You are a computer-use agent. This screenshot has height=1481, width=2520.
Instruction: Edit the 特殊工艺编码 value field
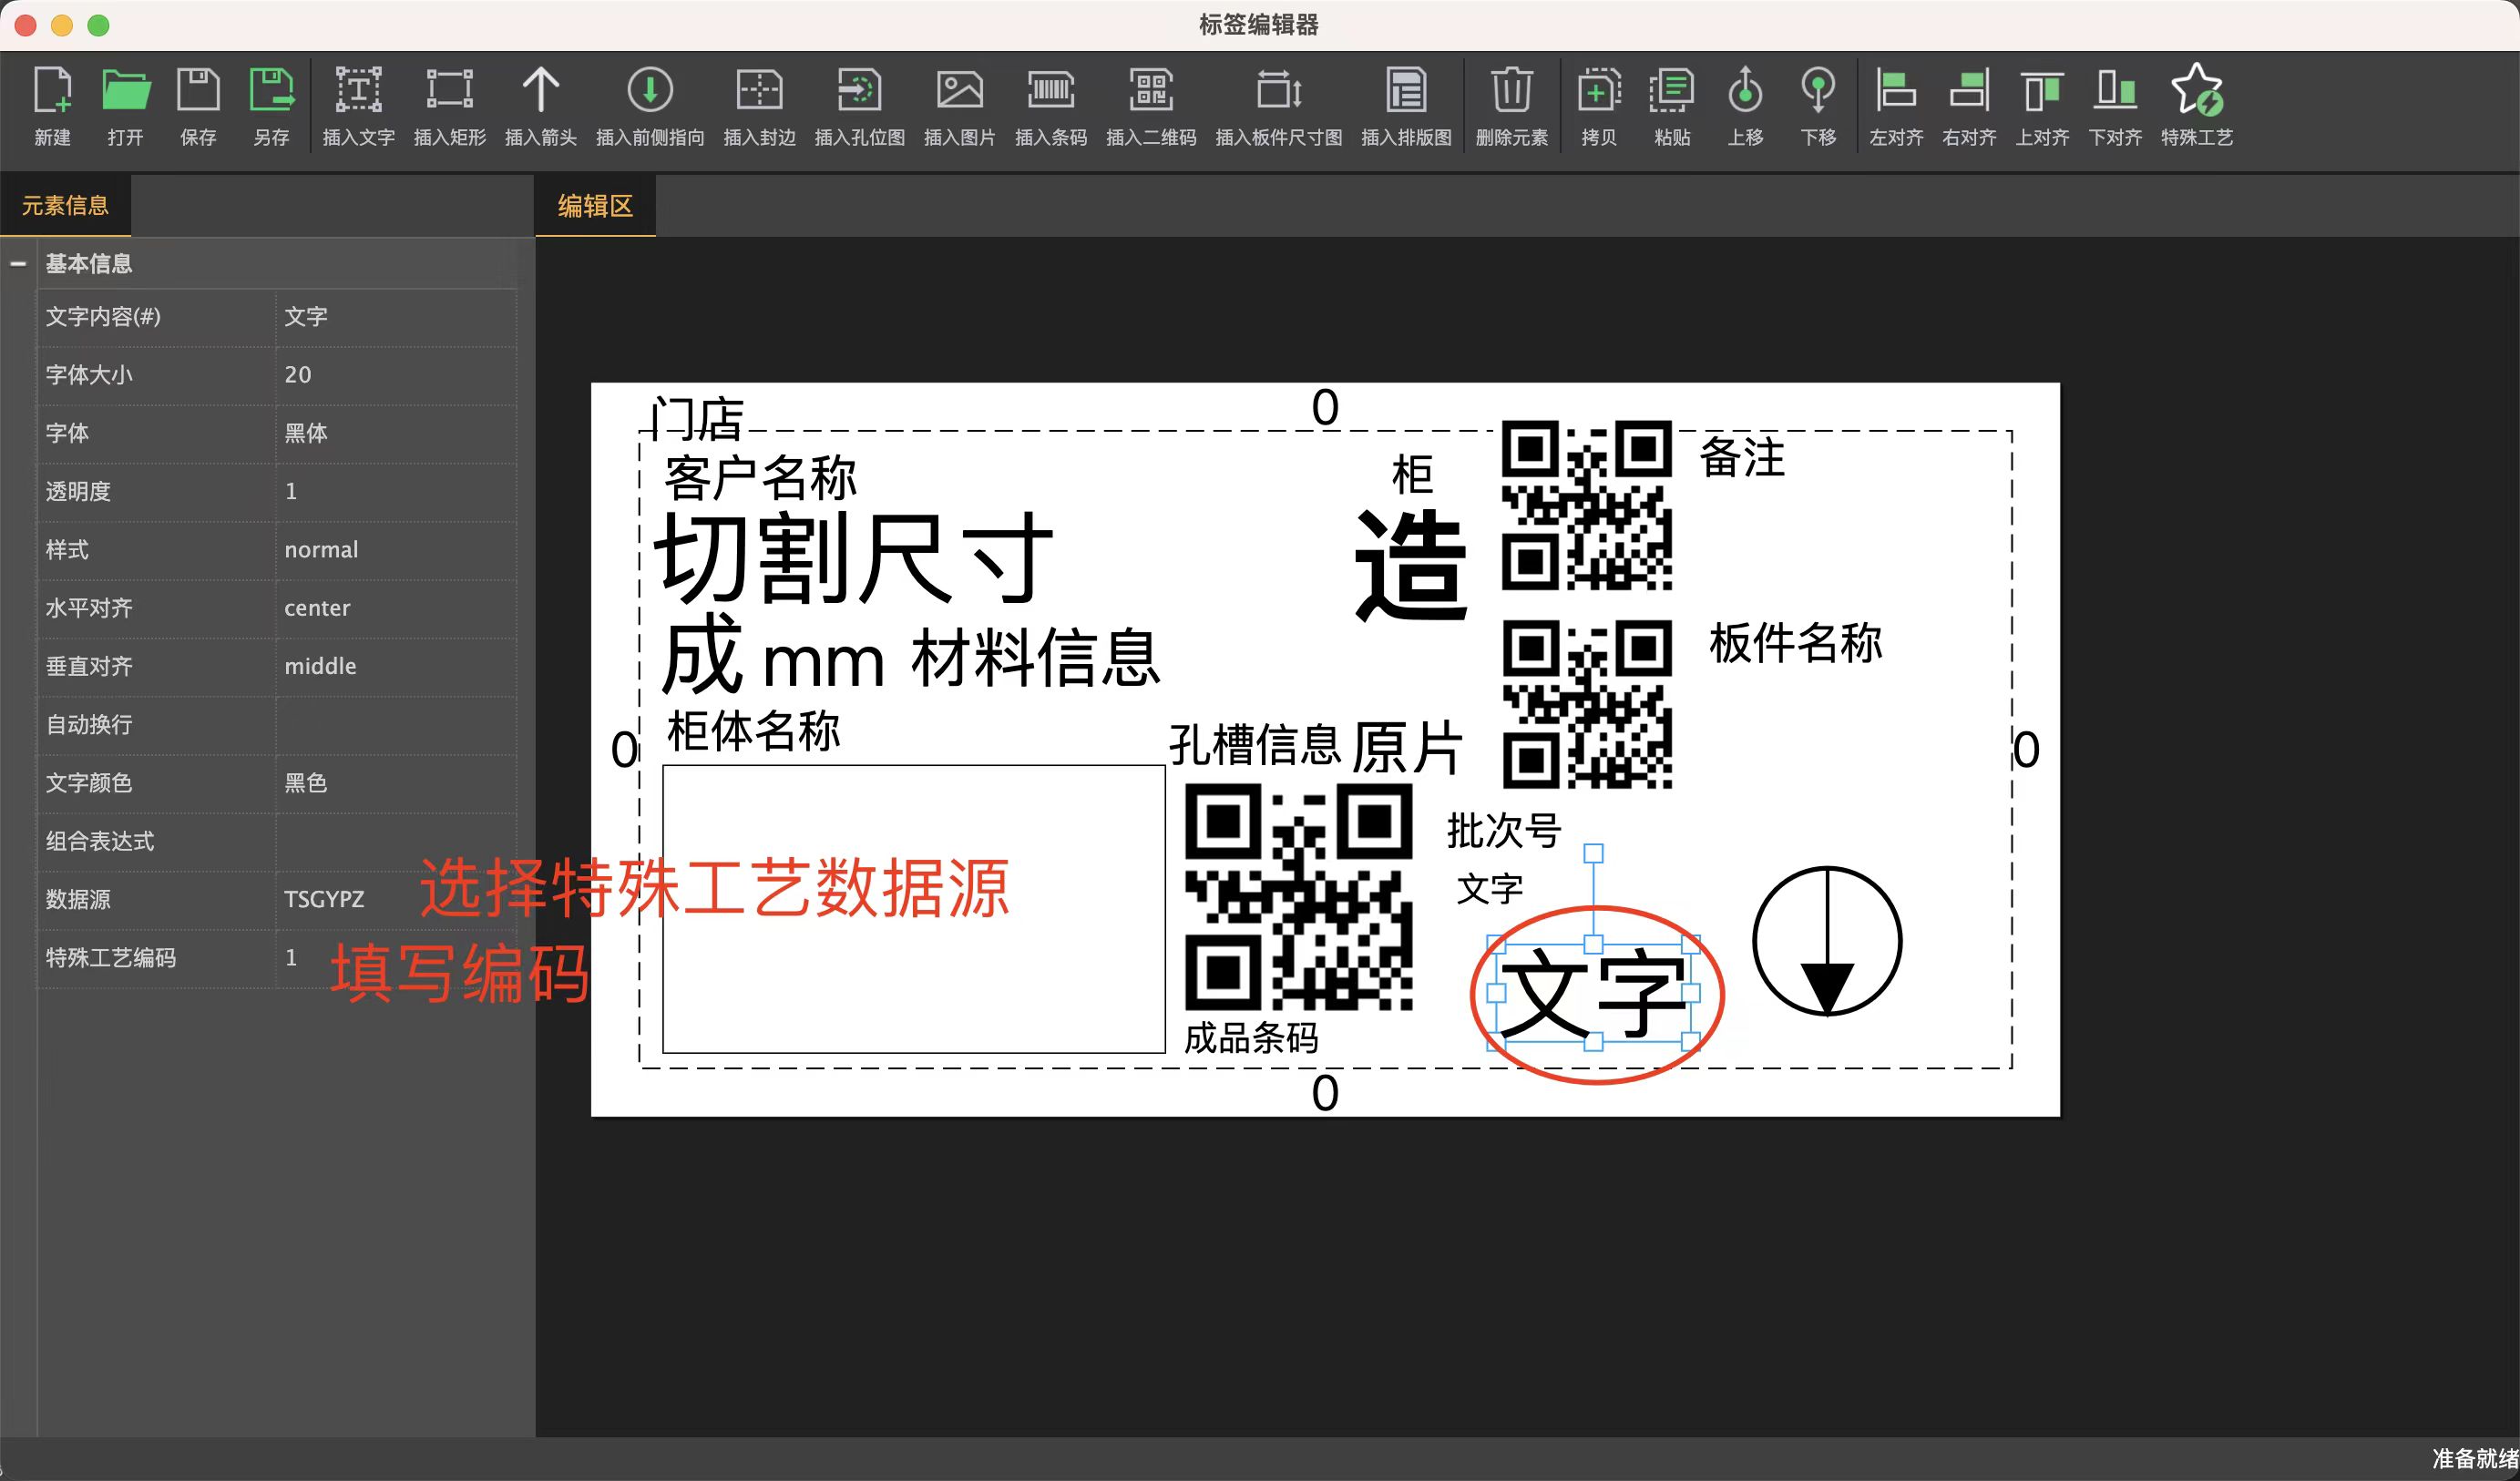[396, 958]
